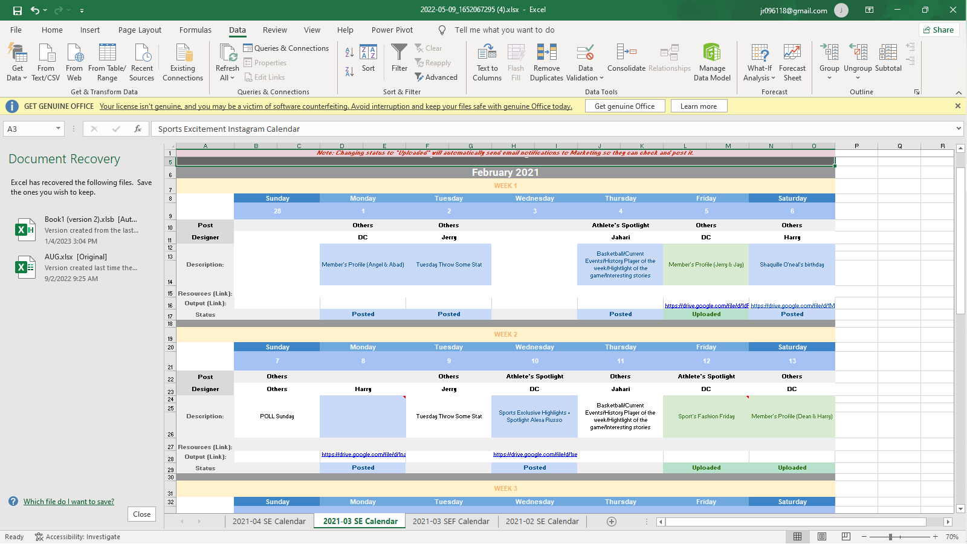Open the Formulas ribbon tab

click(195, 30)
